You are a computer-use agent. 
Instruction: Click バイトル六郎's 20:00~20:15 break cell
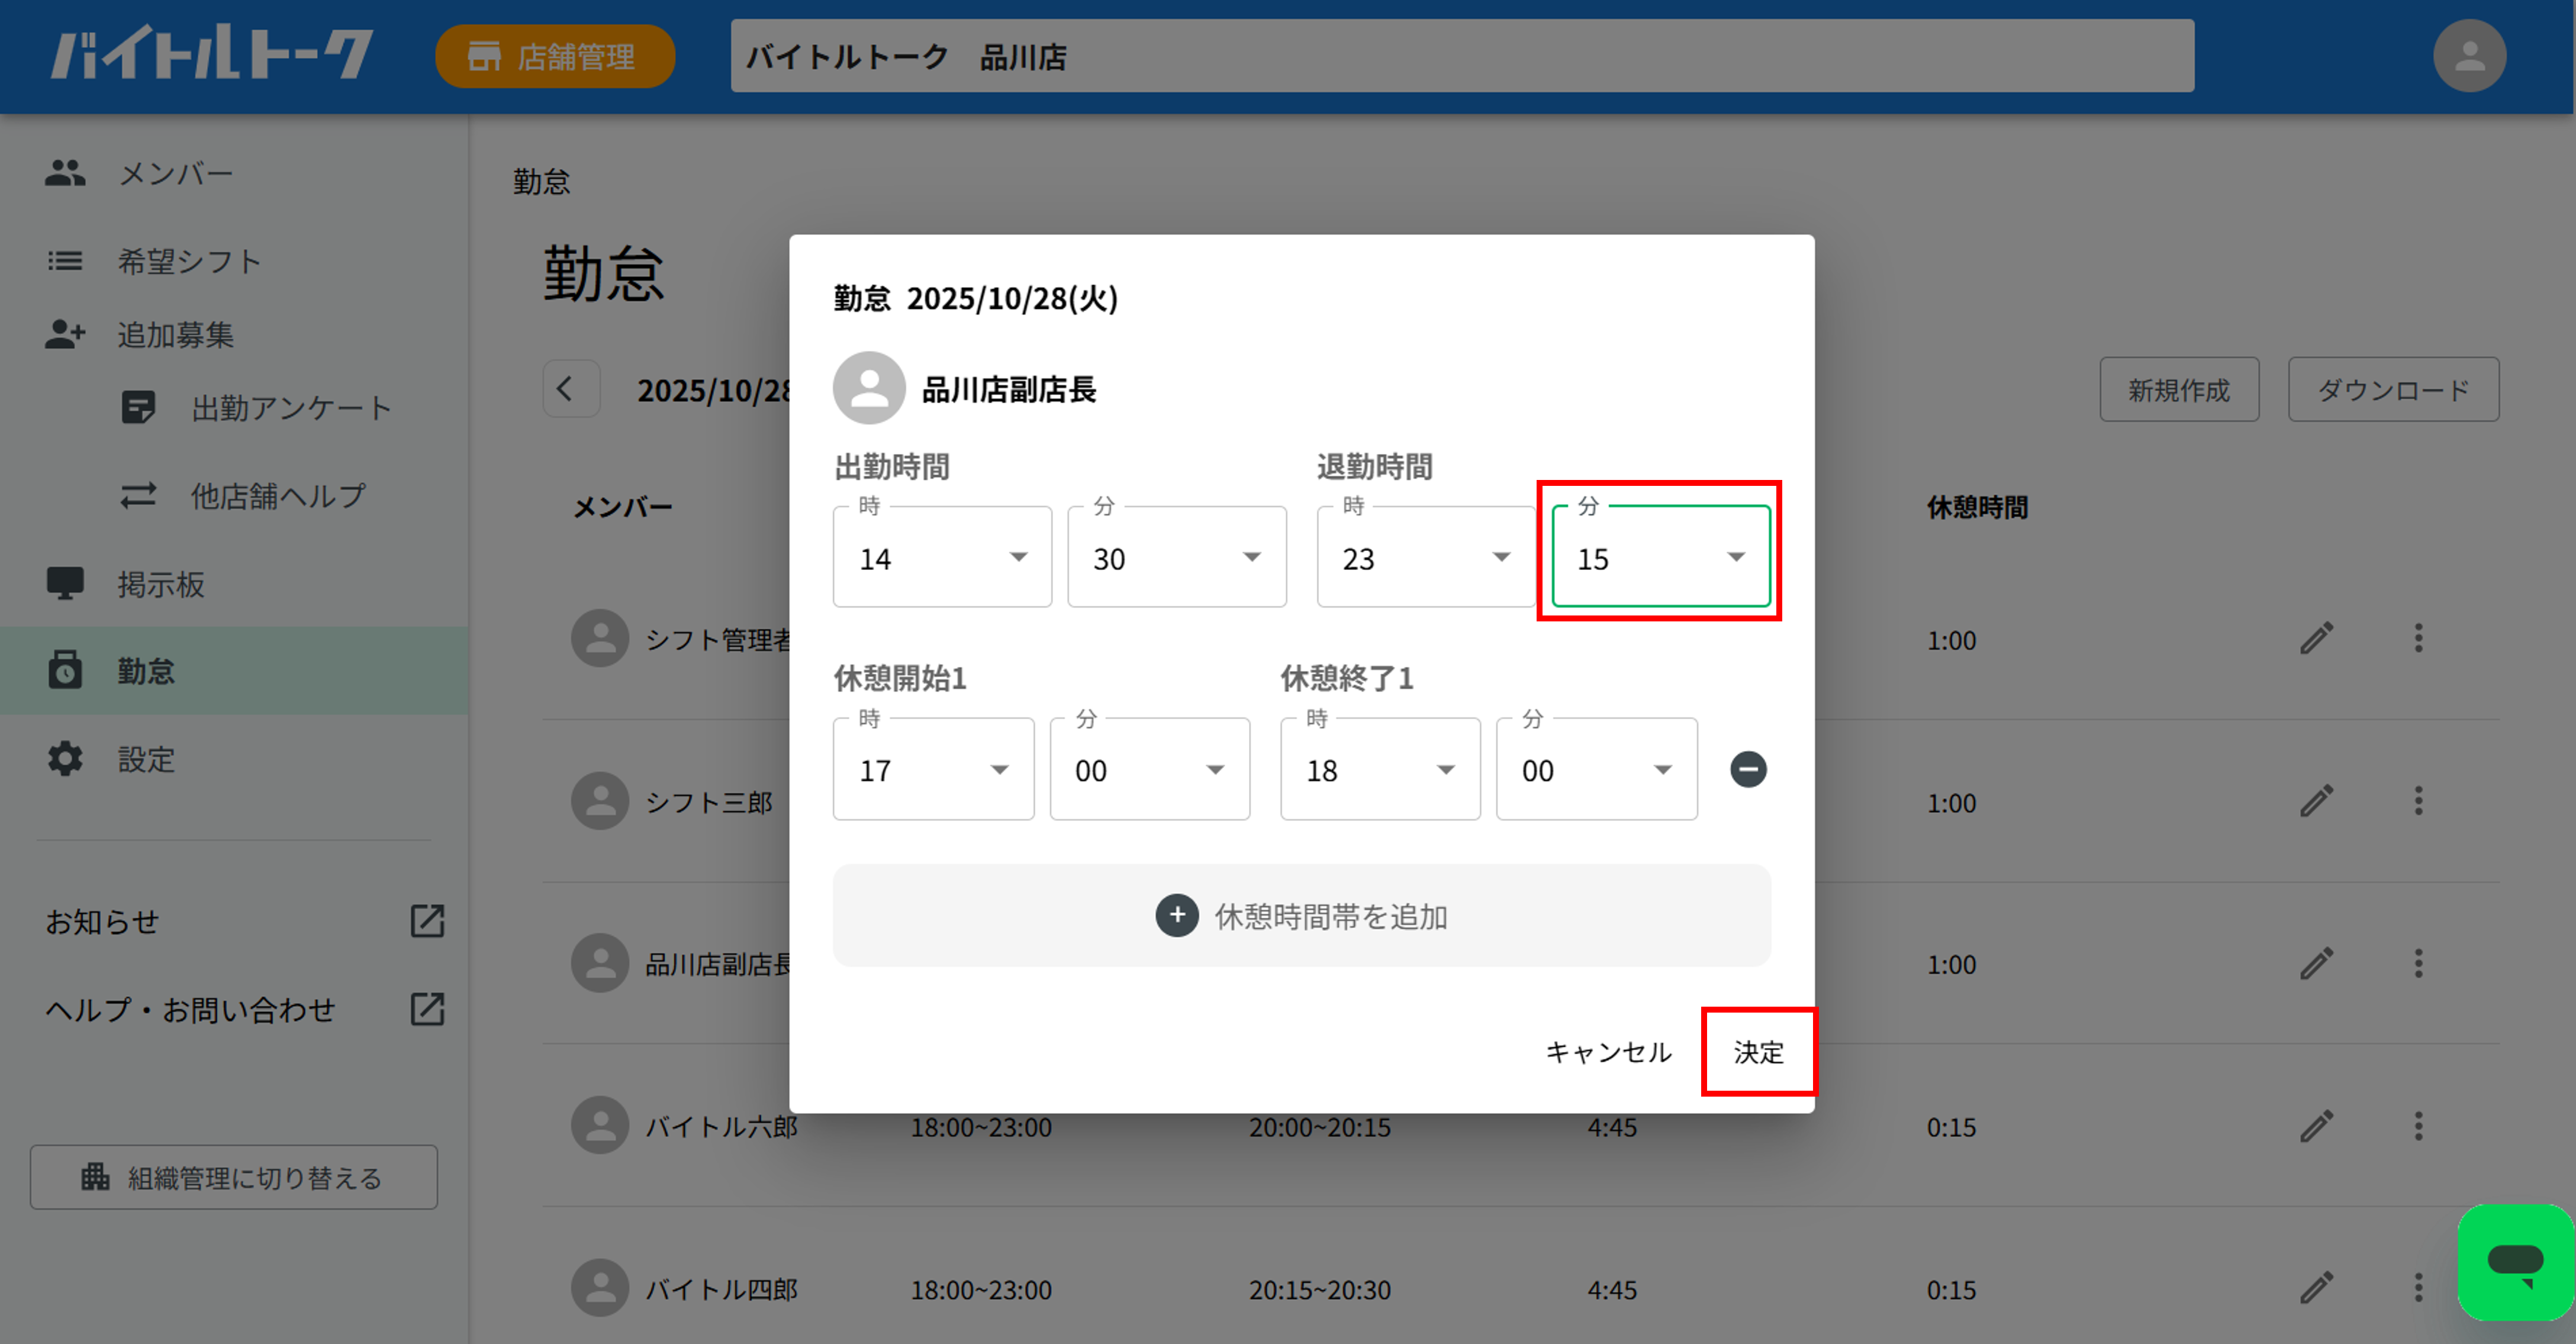[1319, 1127]
